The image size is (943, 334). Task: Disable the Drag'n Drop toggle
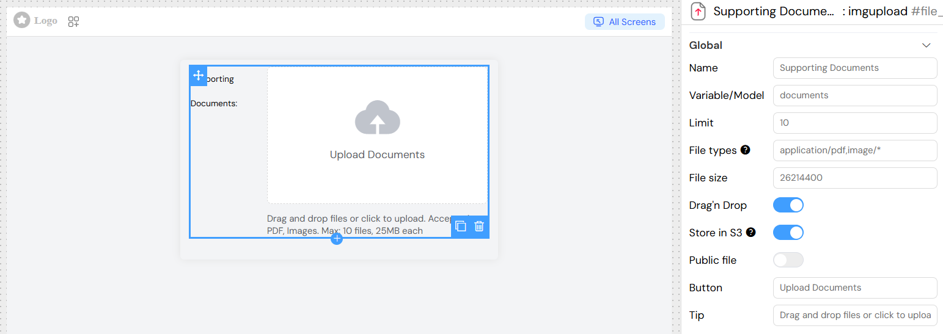tap(788, 205)
